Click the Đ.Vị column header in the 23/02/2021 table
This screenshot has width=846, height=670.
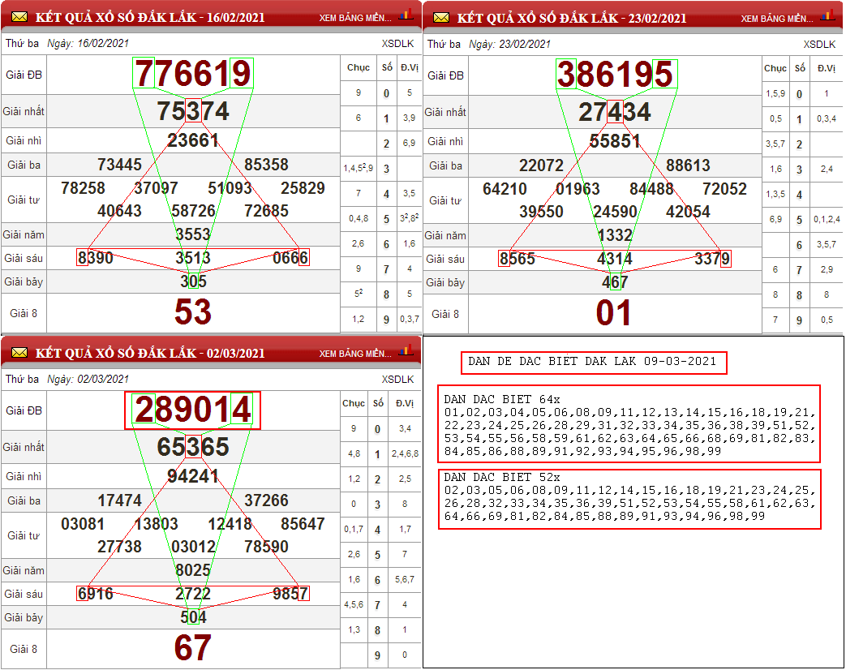(x=827, y=68)
